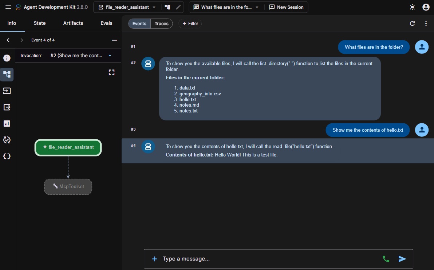
Task: Click the pencil edit agent icon
Action: (178, 7)
